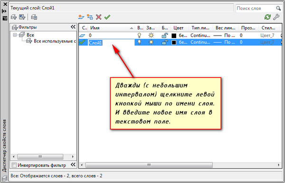
Task: Create a new layer with the New Layer icon
Action: pos(81,17)
